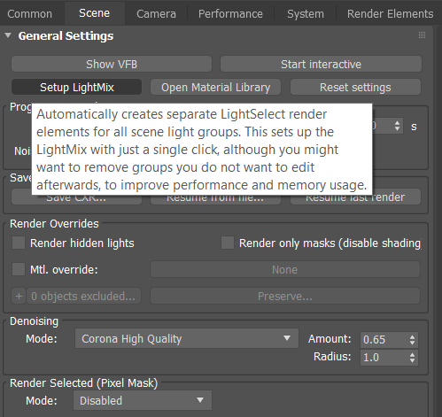This screenshot has height=417, width=442.
Task: Click the plus icon beside objects excluded
Action: (19, 296)
